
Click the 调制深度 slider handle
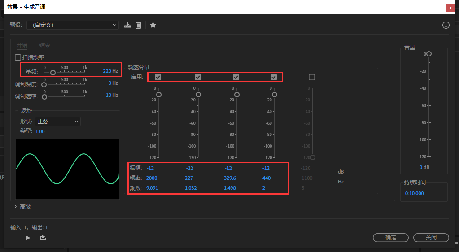(44, 85)
